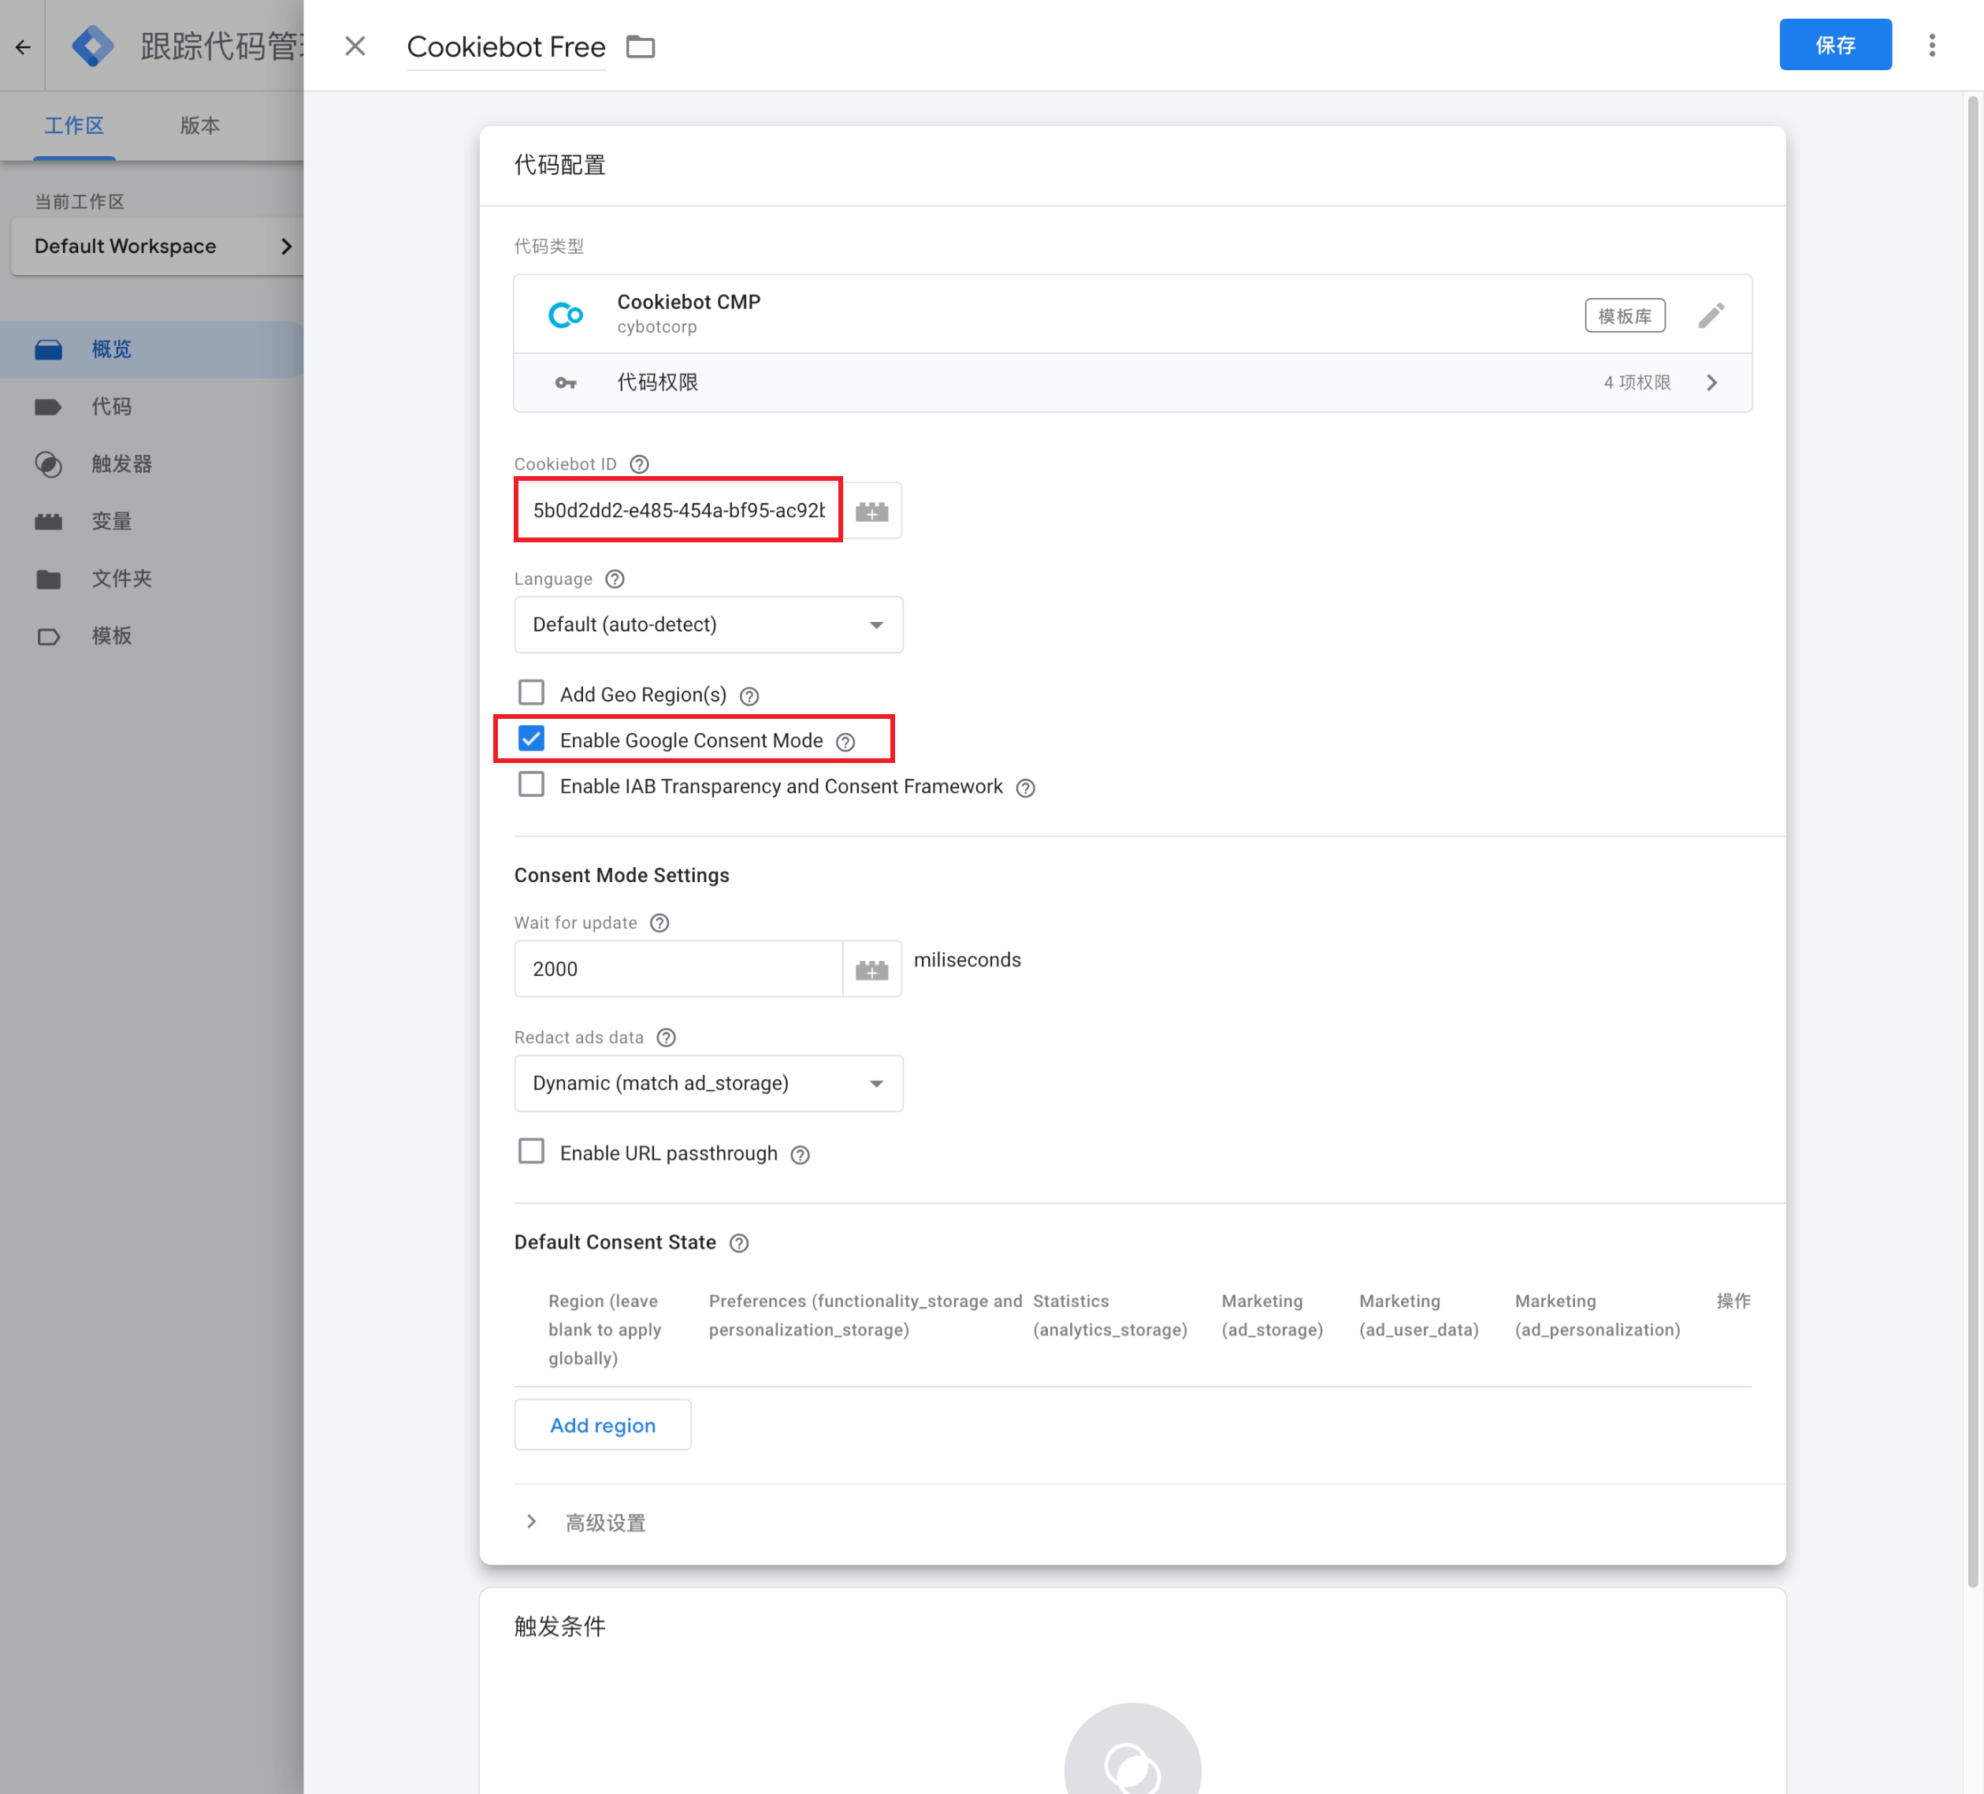Image resolution: width=1984 pixels, height=1794 pixels.
Task: Click the 保存 save button
Action: 1834,45
